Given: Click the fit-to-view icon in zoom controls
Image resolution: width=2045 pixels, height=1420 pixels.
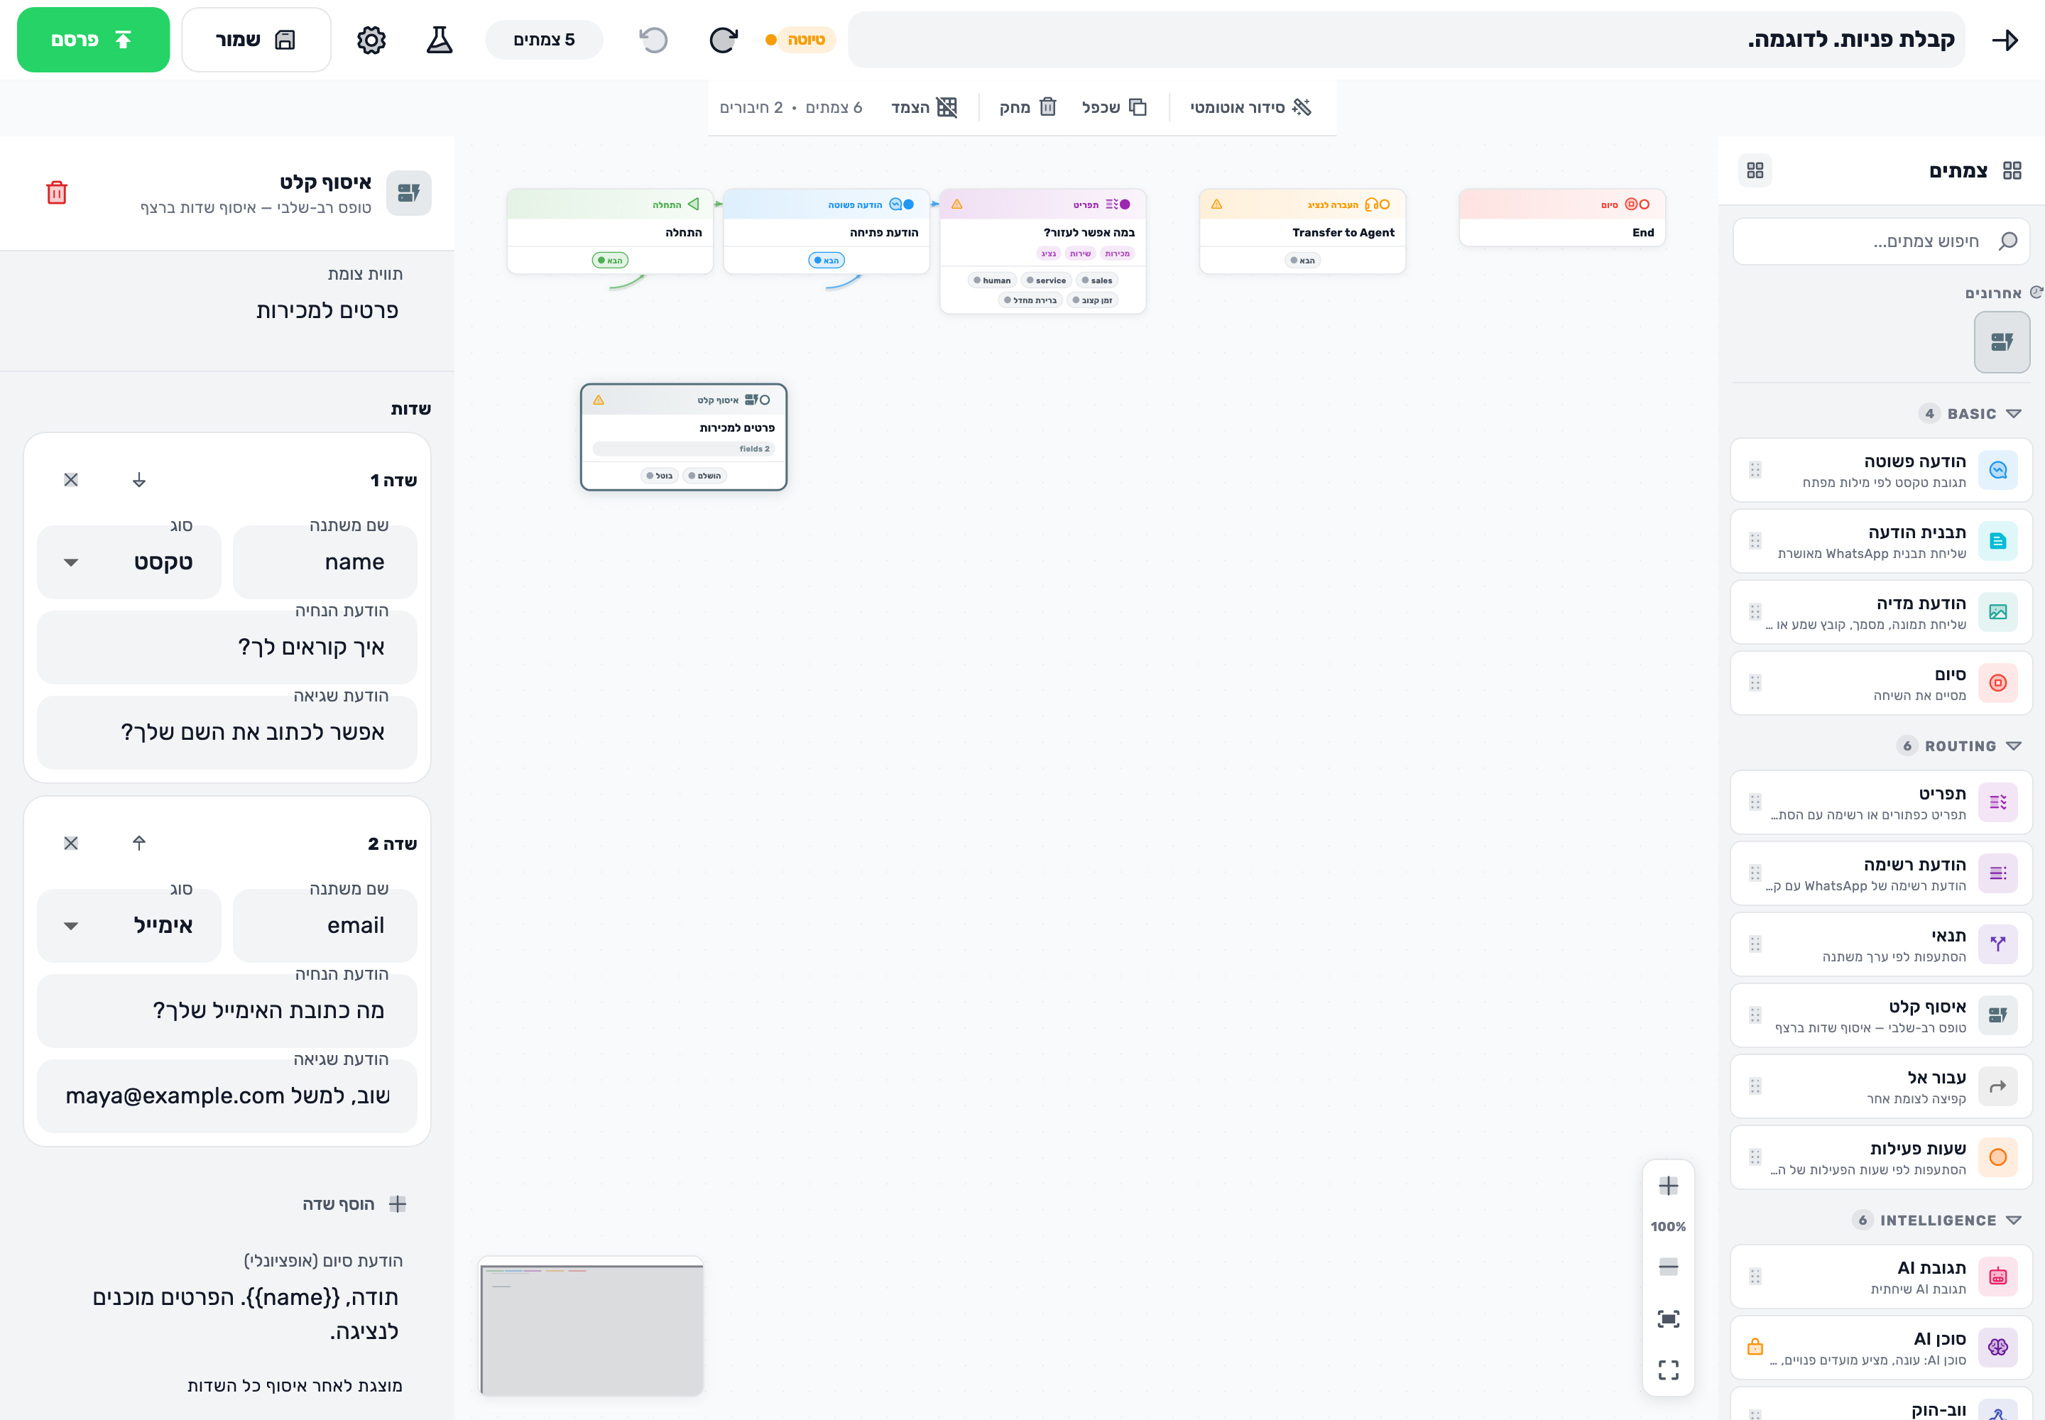Looking at the screenshot, I should click(1669, 1318).
